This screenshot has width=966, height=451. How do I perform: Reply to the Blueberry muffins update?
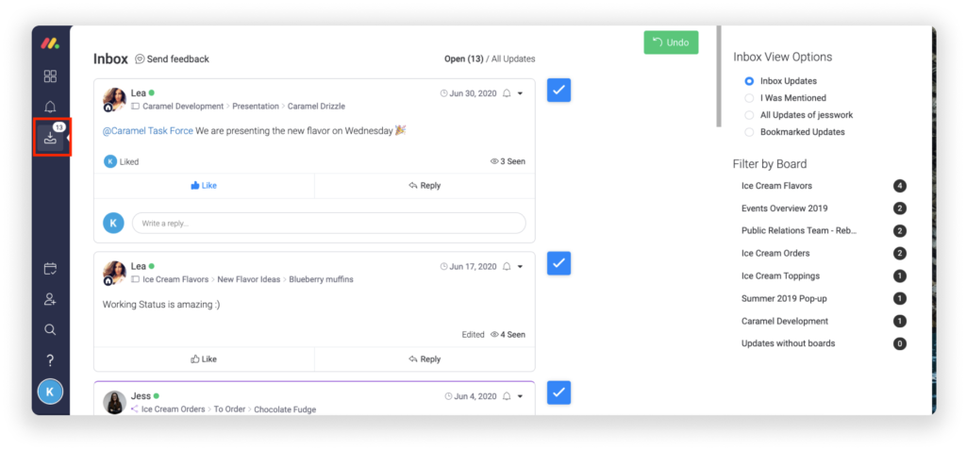(x=425, y=359)
